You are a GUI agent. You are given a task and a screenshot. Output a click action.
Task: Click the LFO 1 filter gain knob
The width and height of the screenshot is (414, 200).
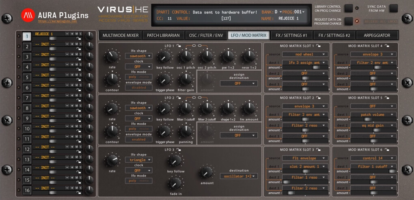pyautogui.click(x=186, y=79)
